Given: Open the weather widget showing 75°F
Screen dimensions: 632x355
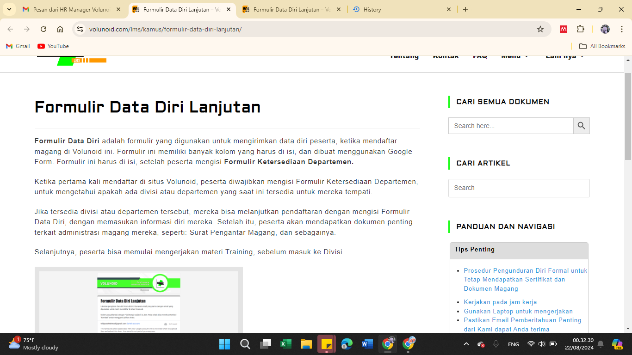Looking at the screenshot, I should 33,344.
